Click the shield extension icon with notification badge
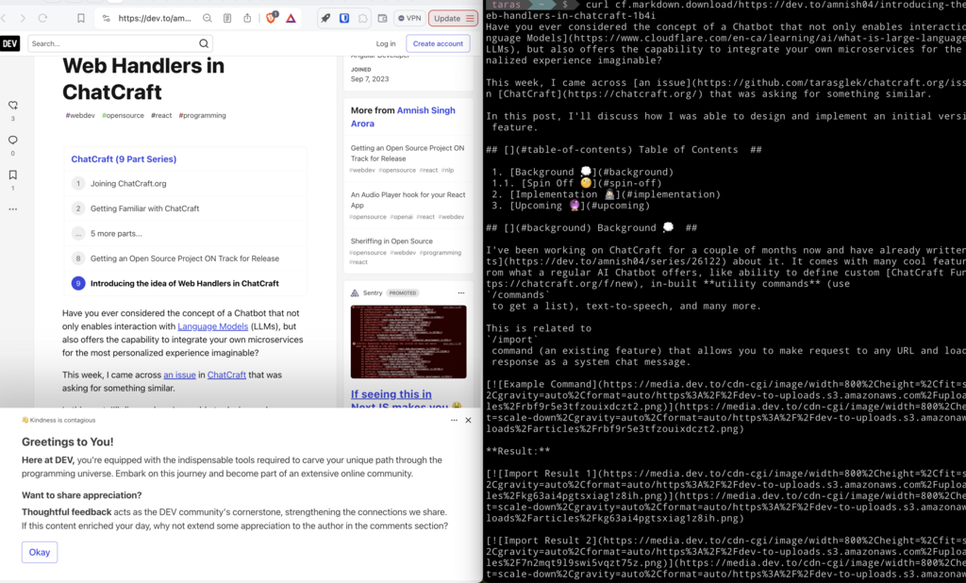The height and width of the screenshot is (583, 966). coord(270,18)
